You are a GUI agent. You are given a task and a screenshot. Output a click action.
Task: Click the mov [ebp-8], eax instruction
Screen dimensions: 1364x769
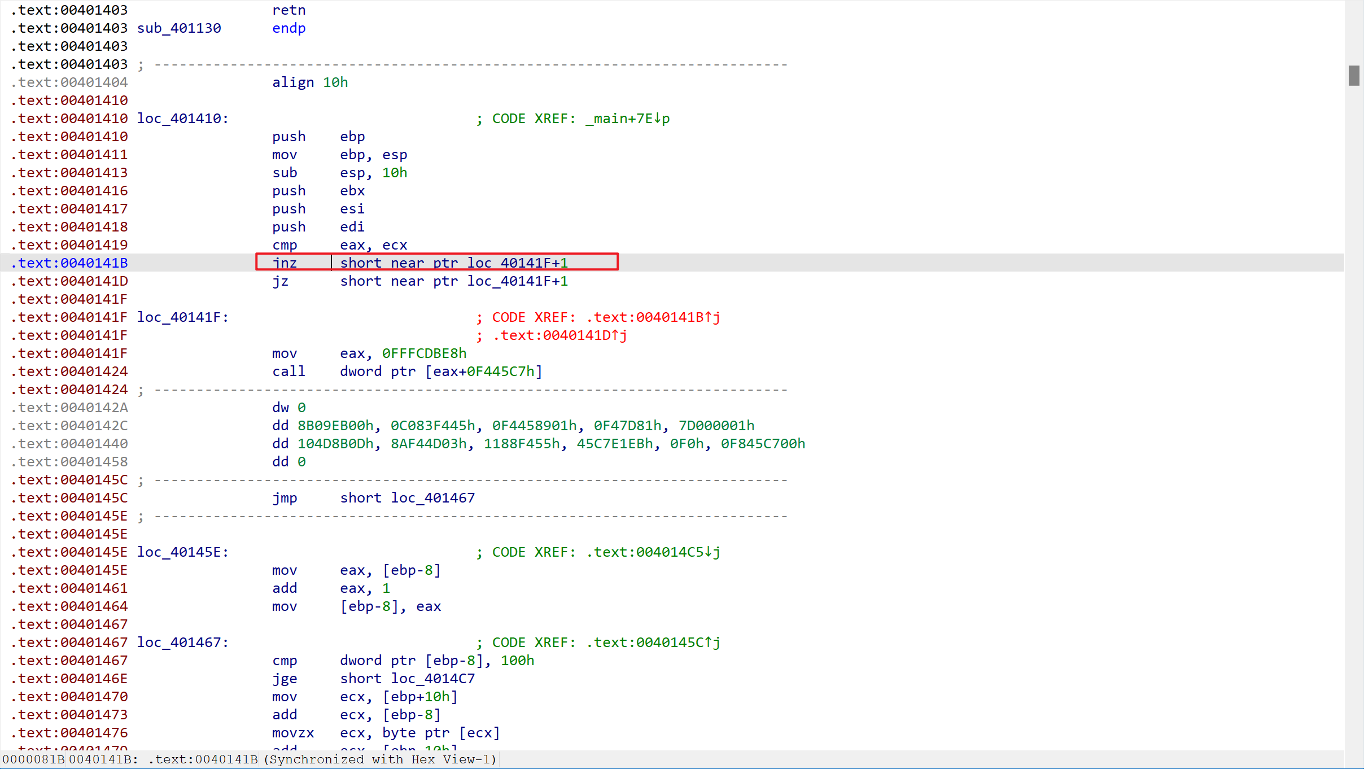click(356, 606)
